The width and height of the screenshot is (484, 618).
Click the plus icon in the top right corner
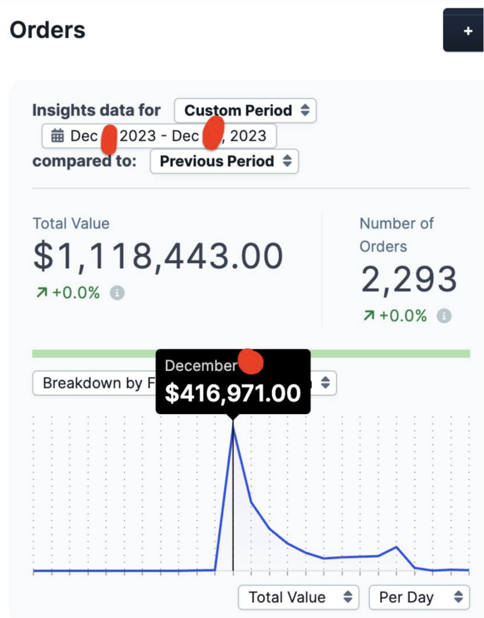pos(467,31)
